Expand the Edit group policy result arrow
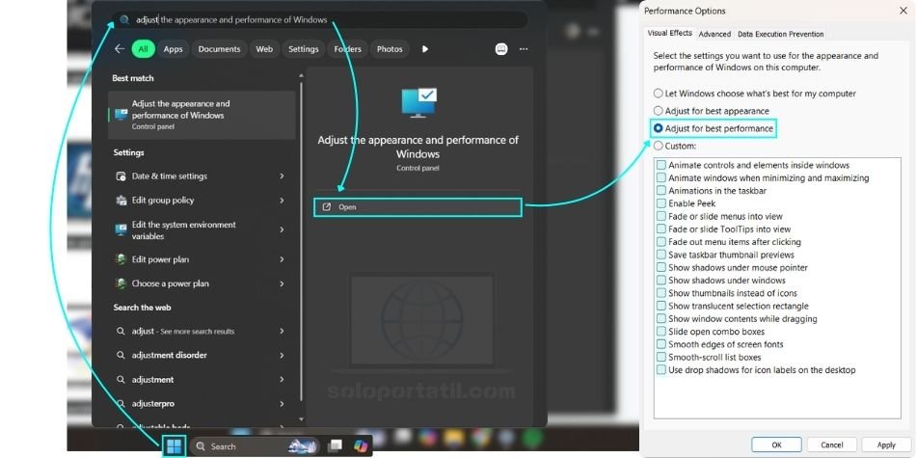916x458 pixels. tap(282, 201)
